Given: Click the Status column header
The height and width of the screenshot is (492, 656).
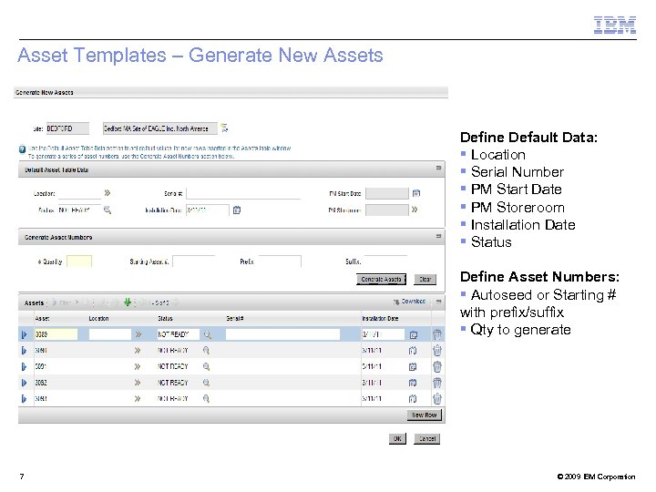Looking at the screenshot, I should [165, 318].
